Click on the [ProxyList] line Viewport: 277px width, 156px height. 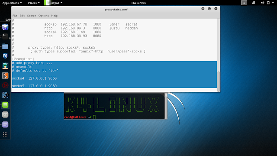(23, 59)
